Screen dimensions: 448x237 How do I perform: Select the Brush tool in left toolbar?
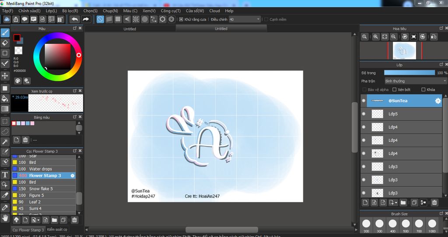click(x=5, y=33)
